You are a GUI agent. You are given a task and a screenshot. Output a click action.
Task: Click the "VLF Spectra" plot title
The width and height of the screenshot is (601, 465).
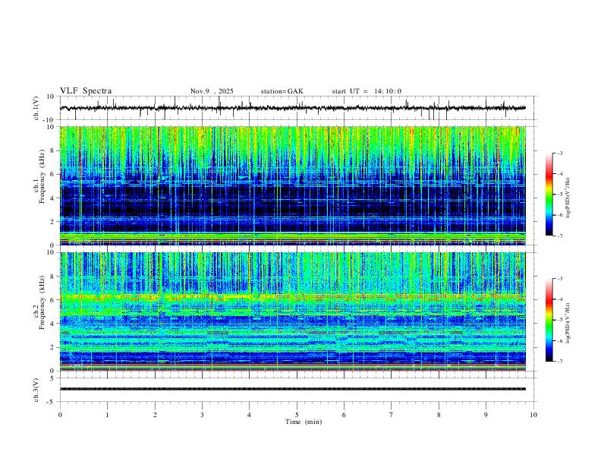[86, 91]
